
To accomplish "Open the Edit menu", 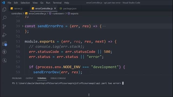I will 16,3.
